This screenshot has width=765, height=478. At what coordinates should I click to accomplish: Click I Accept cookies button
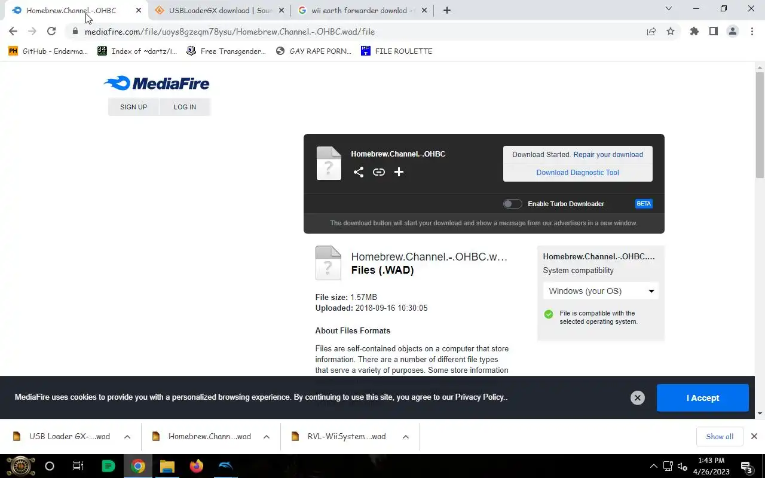tap(703, 398)
